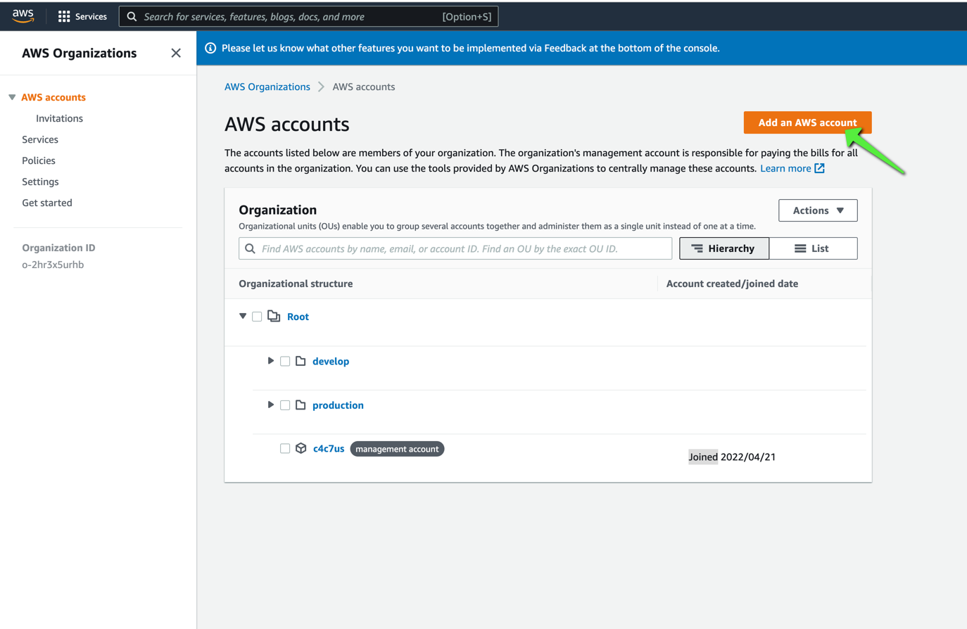
Task: Collapse the Root tree node
Action: point(243,317)
